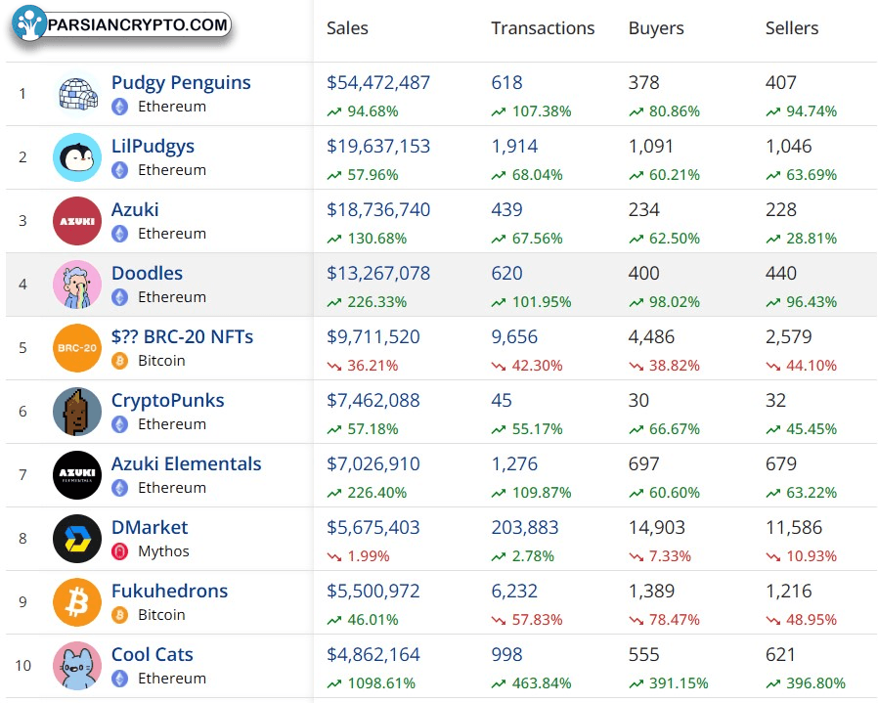Open the Pudgy Penguins collection link

point(181,83)
